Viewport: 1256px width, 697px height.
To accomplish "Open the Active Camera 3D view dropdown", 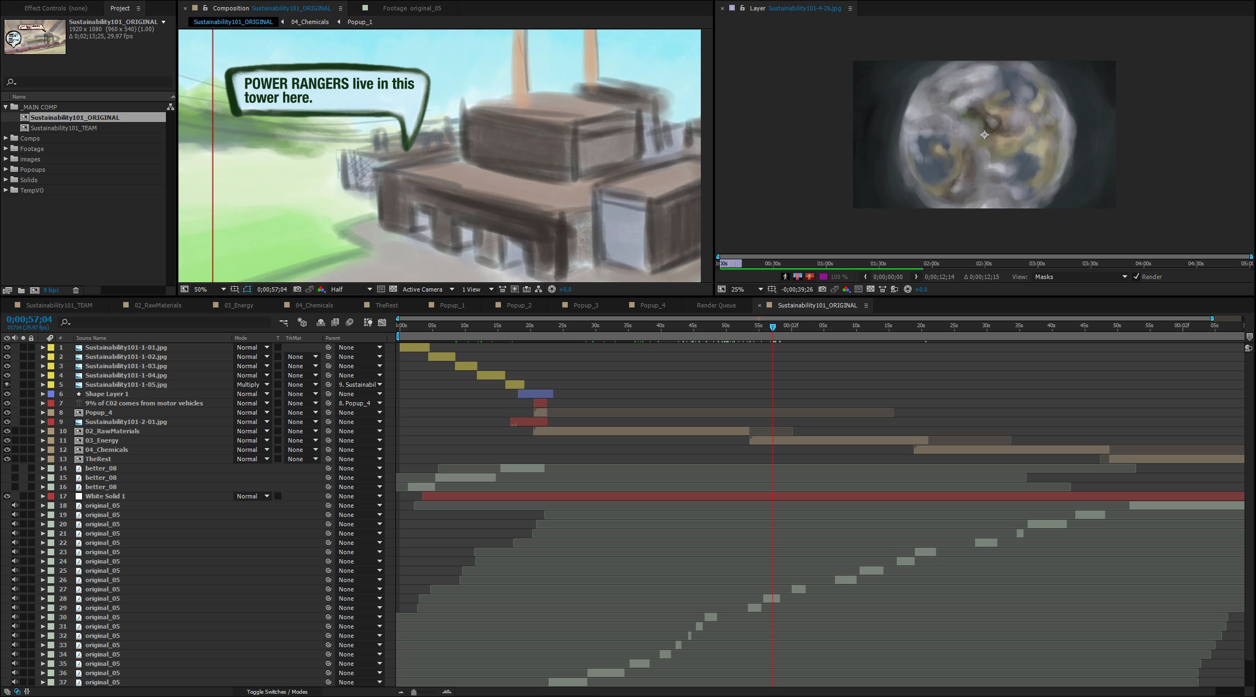I will [x=428, y=289].
